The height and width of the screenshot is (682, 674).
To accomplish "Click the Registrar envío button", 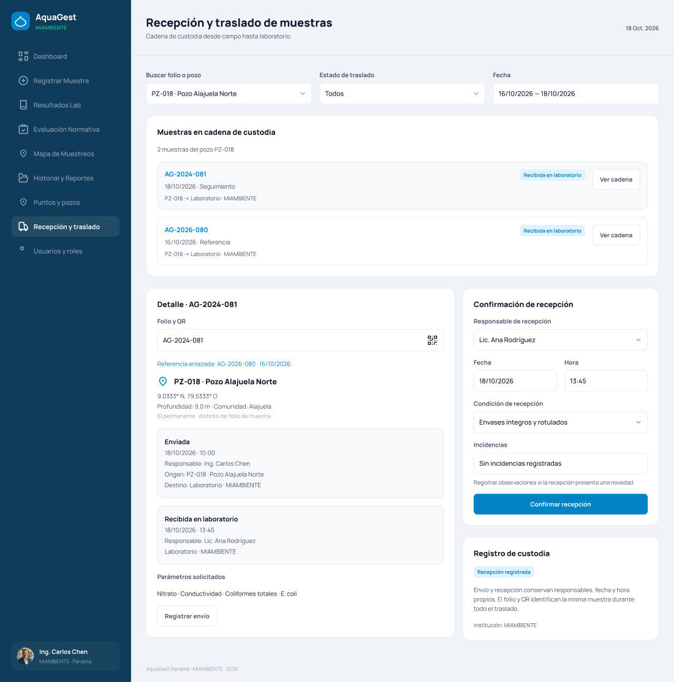I will (x=187, y=616).
